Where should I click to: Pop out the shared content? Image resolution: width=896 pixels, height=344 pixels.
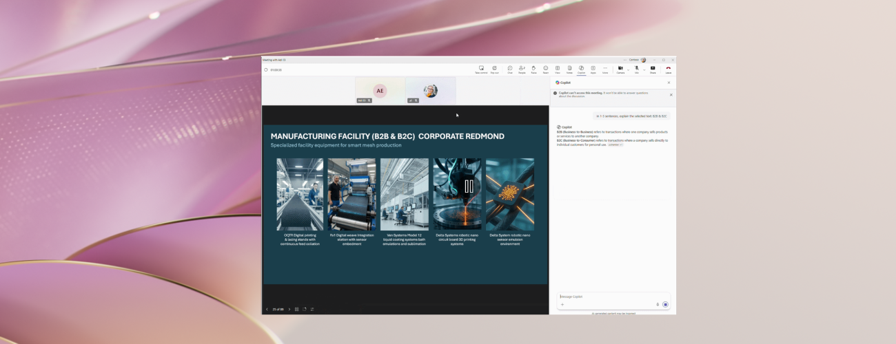[494, 69]
